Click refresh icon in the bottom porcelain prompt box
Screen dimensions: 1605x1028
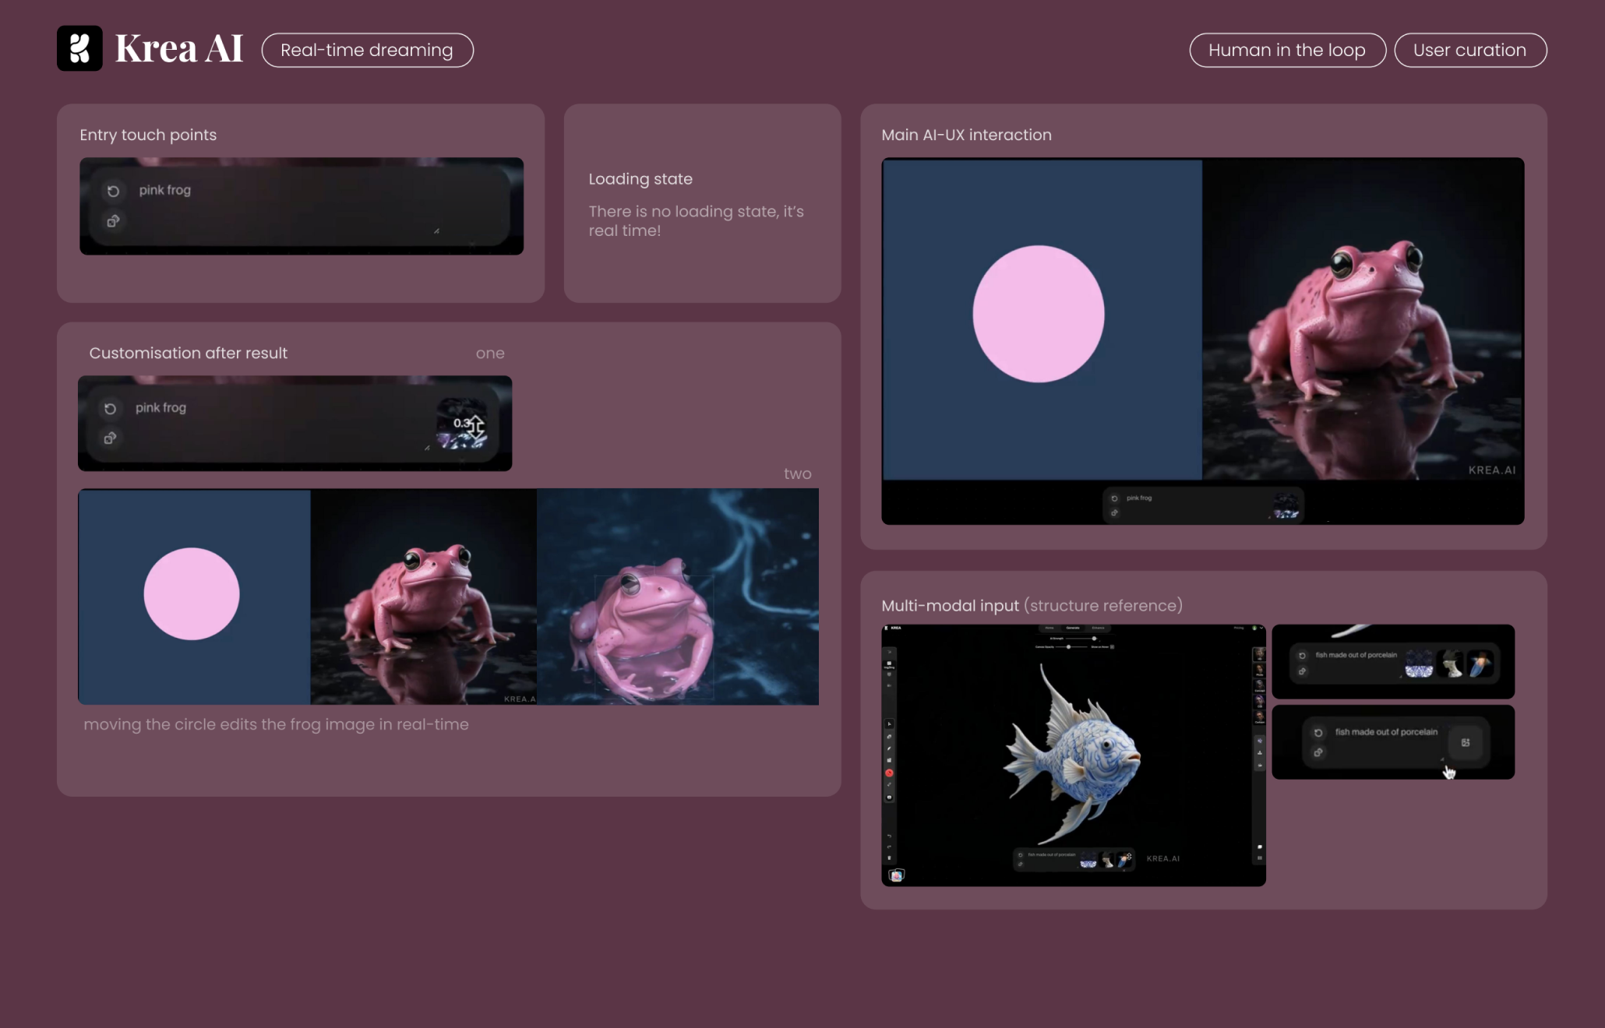[x=1318, y=733]
